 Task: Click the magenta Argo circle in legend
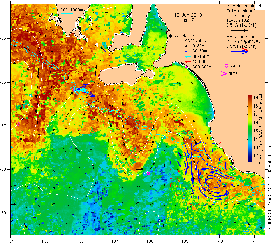click(x=226, y=66)
